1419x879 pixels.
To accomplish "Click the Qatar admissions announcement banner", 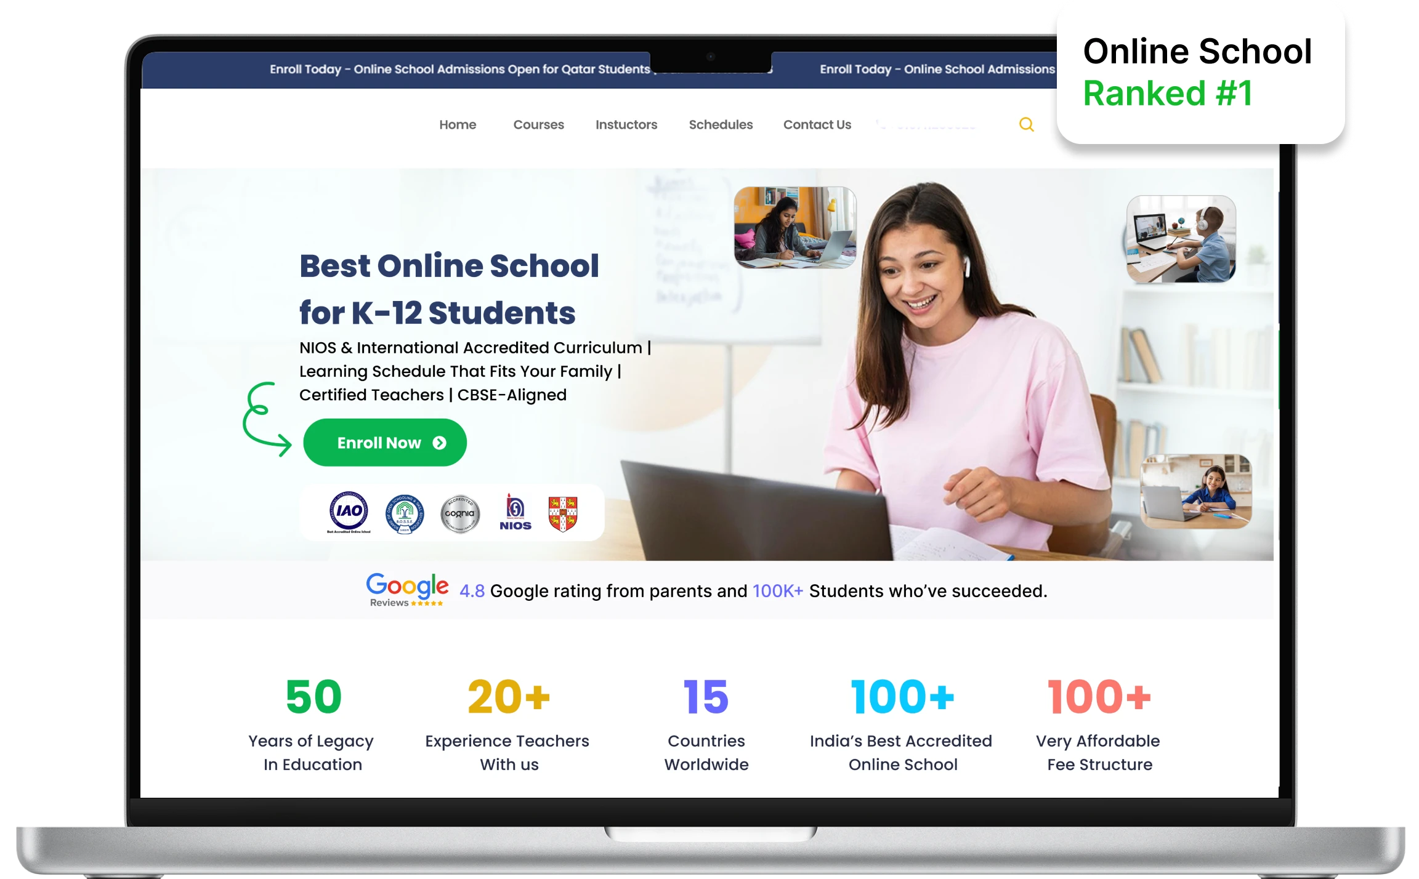I will (459, 70).
